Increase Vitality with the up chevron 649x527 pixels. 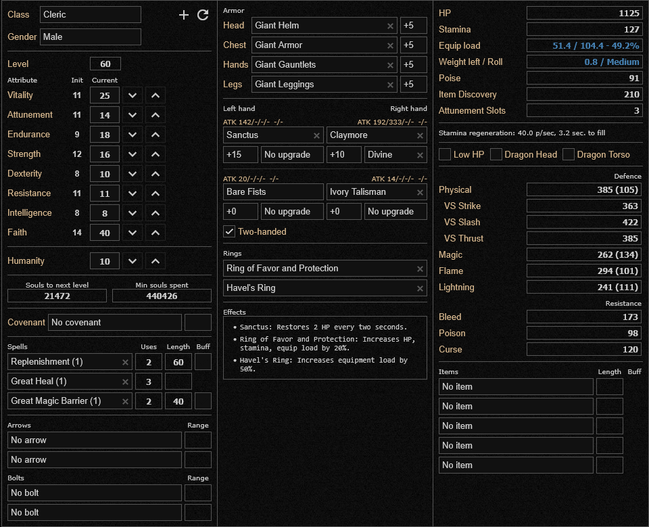tap(155, 95)
